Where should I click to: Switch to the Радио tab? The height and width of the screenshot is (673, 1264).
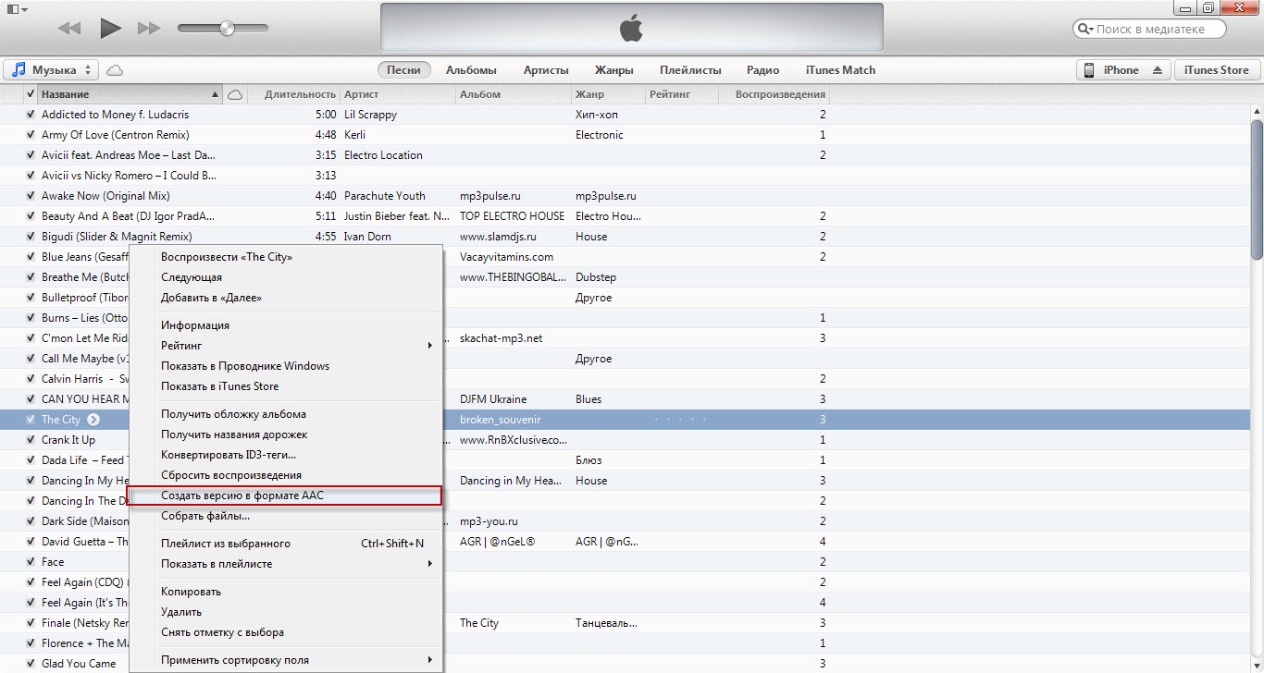(x=762, y=70)
